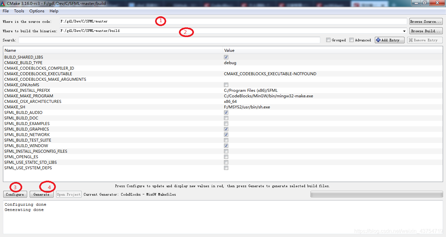Click the Name column header
Viewport: 446px width, 237px height.
(x=113, y=50)
